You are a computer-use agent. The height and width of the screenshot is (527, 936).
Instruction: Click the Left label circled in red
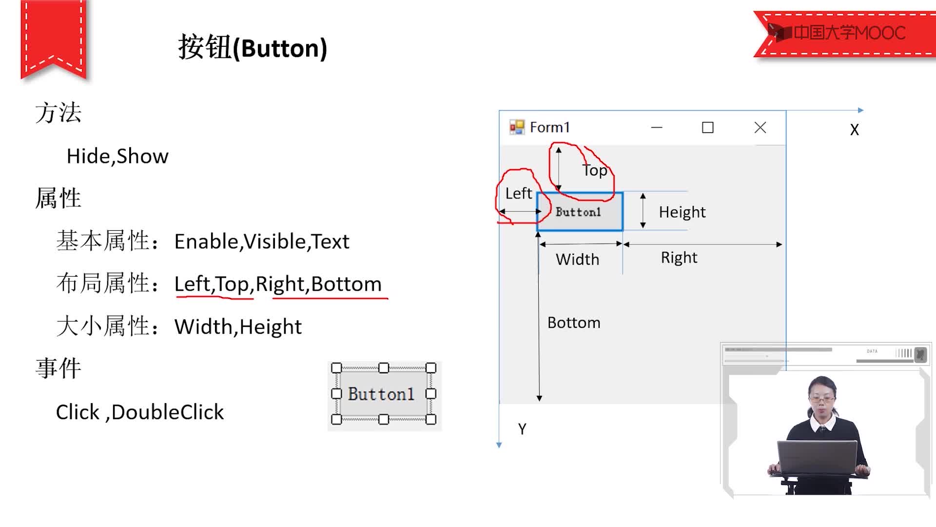518,193
